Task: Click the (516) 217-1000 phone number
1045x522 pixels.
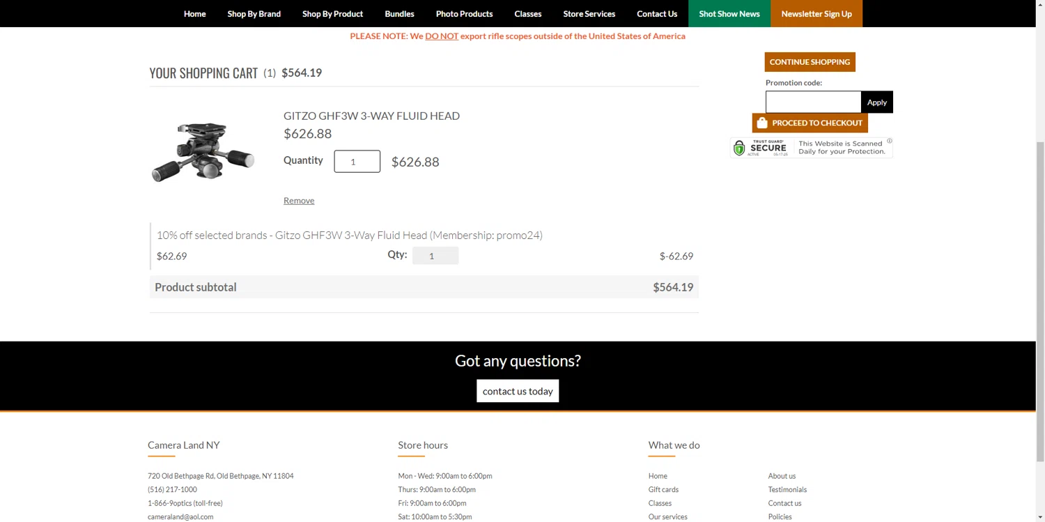Action: (x=172, y=489)
